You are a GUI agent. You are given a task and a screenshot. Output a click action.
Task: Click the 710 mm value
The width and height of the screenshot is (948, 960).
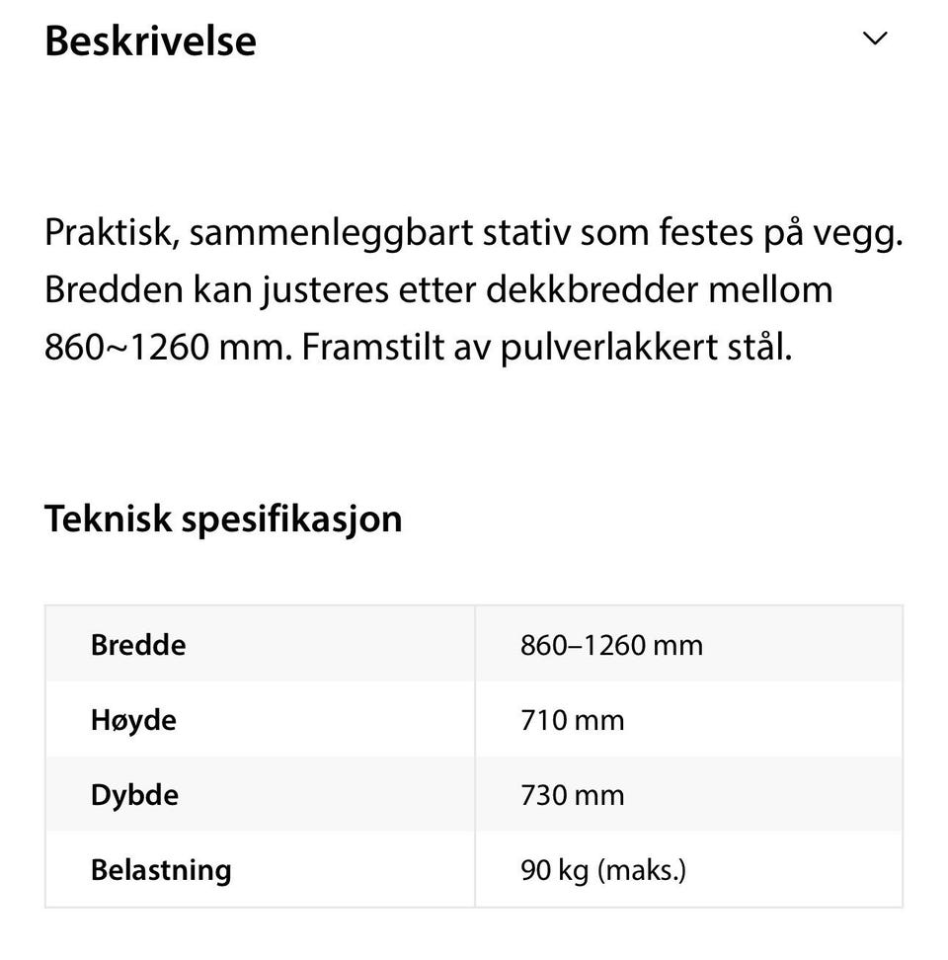click(x=572, y=720)
